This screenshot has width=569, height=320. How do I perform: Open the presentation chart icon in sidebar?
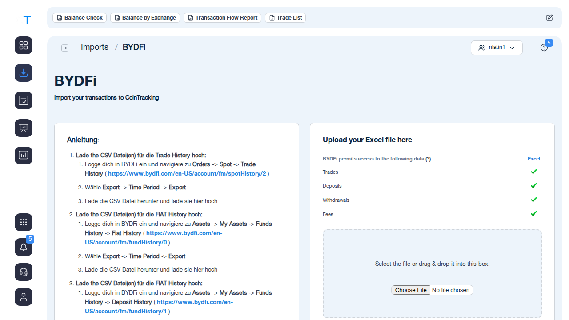pyautogui.click(x=24, y=128)
